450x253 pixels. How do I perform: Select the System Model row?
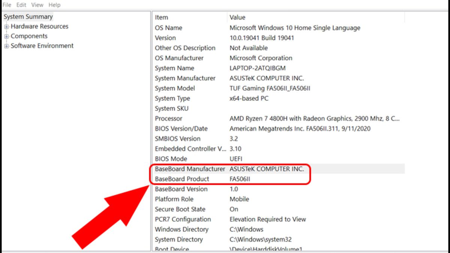279,88
